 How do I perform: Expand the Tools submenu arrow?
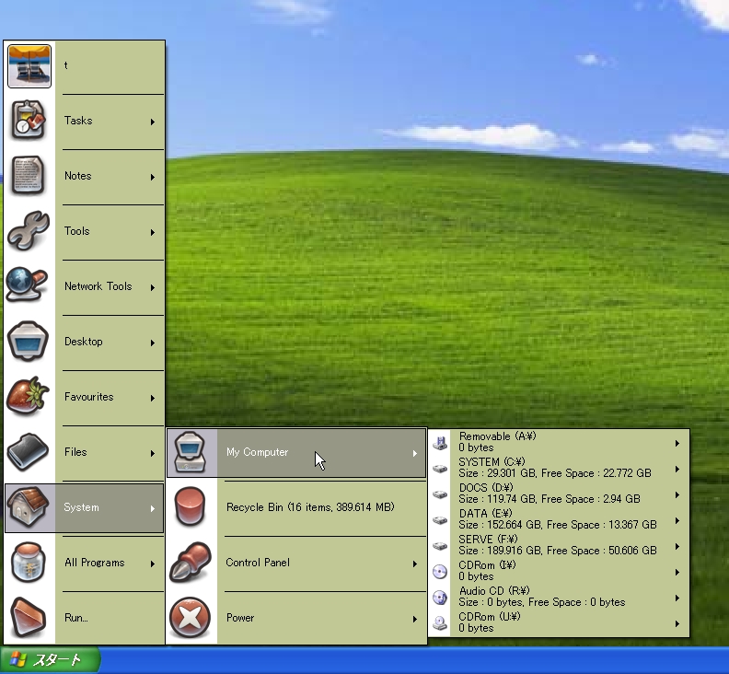tap(153, 232)
